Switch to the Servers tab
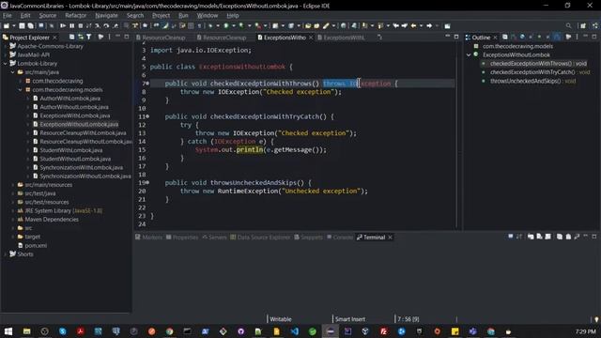 pyautogui.click(x=214, y=238)
